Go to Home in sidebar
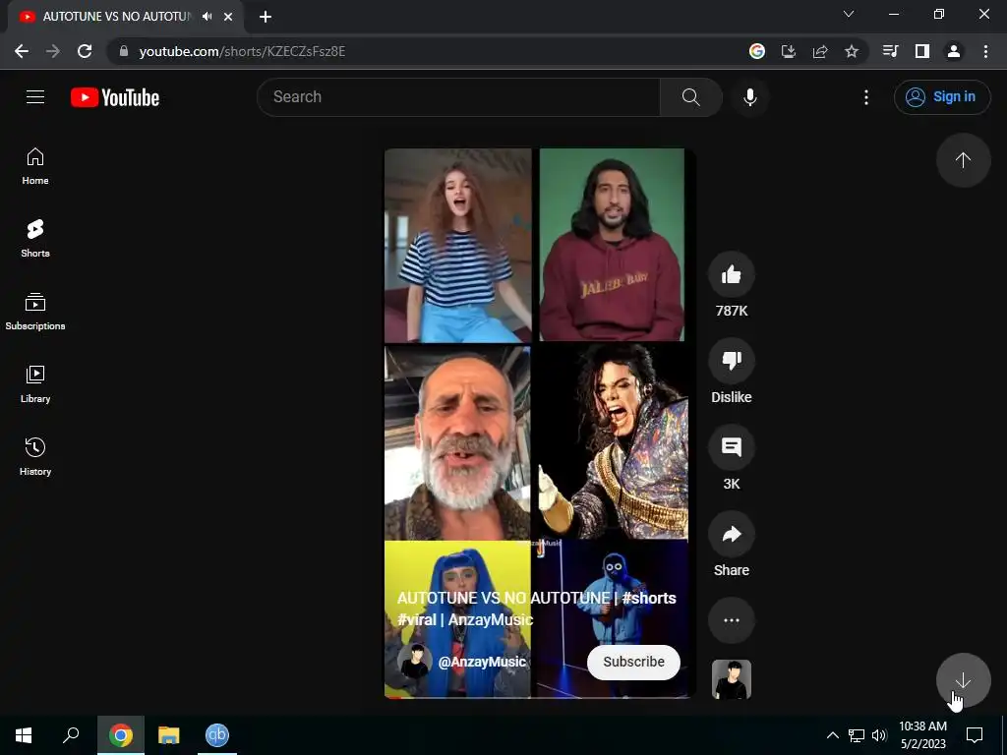 tap(35, 166)
